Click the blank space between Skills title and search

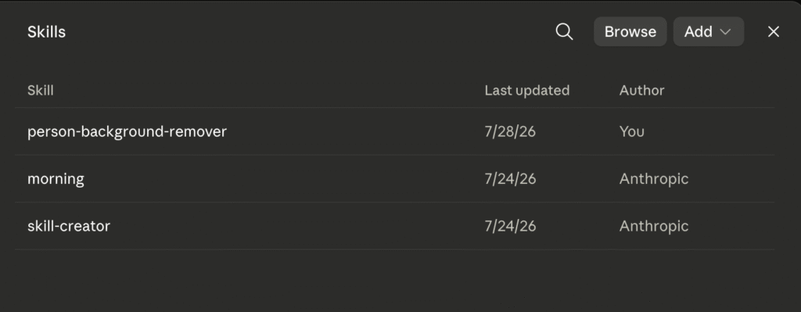point(307,31)
